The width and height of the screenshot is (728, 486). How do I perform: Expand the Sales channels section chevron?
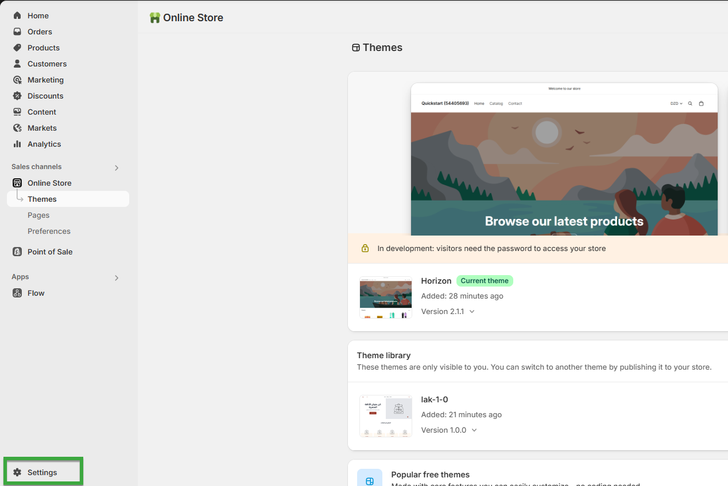pos(117,168)
